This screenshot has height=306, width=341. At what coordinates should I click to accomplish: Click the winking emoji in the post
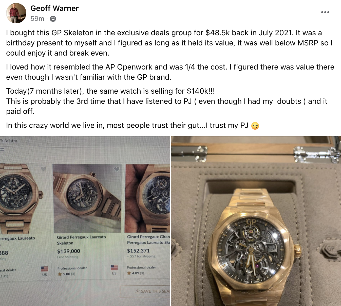[255, 126]
